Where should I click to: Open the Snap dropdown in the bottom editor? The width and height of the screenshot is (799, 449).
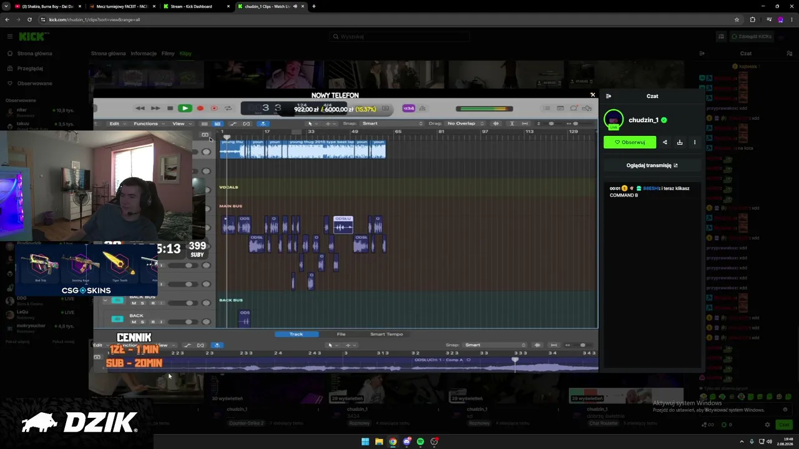point(495,345)
